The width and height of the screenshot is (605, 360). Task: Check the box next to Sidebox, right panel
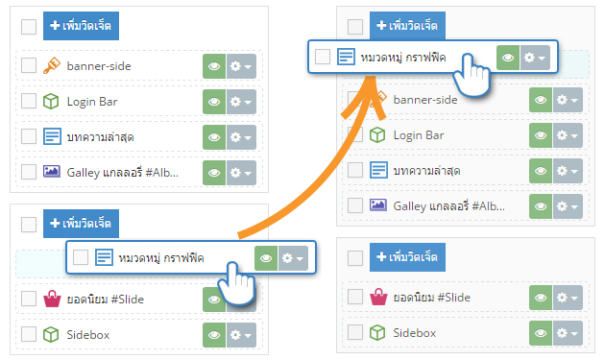tap(355, 332)
